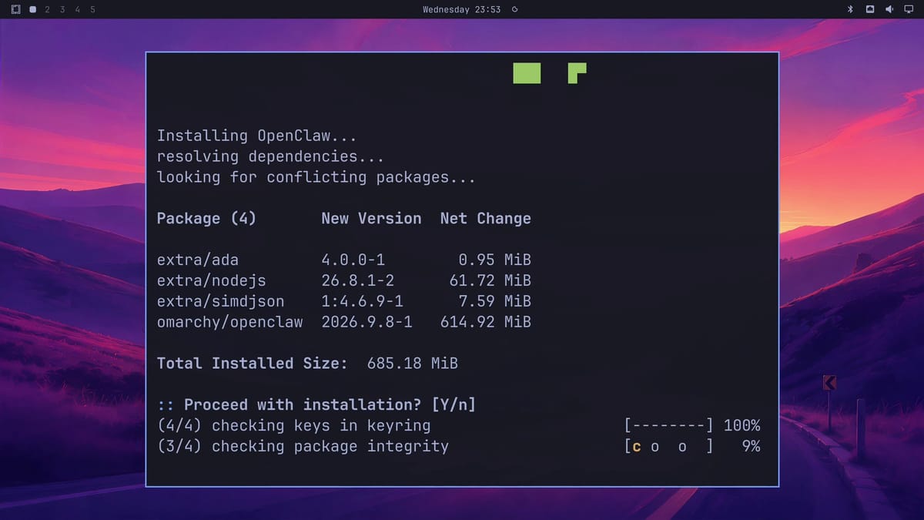
Task: Click version 2026.9.8-1 of openclaw
Action: pyautogui.click(x=367, y=322)
